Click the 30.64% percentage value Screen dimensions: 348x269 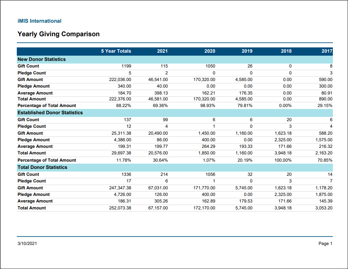(160, 160)
